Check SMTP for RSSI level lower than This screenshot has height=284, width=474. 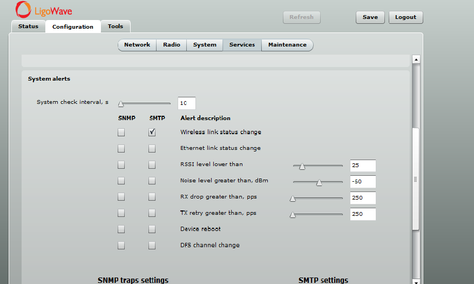coord(152,164)
